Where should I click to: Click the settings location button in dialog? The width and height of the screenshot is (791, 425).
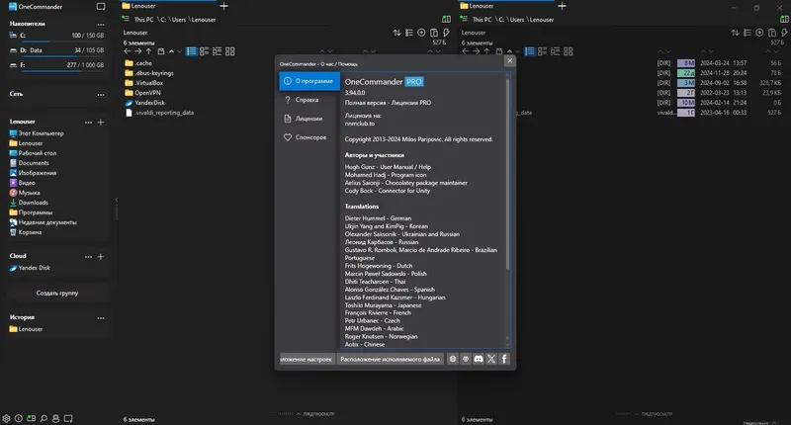[307, 359]
